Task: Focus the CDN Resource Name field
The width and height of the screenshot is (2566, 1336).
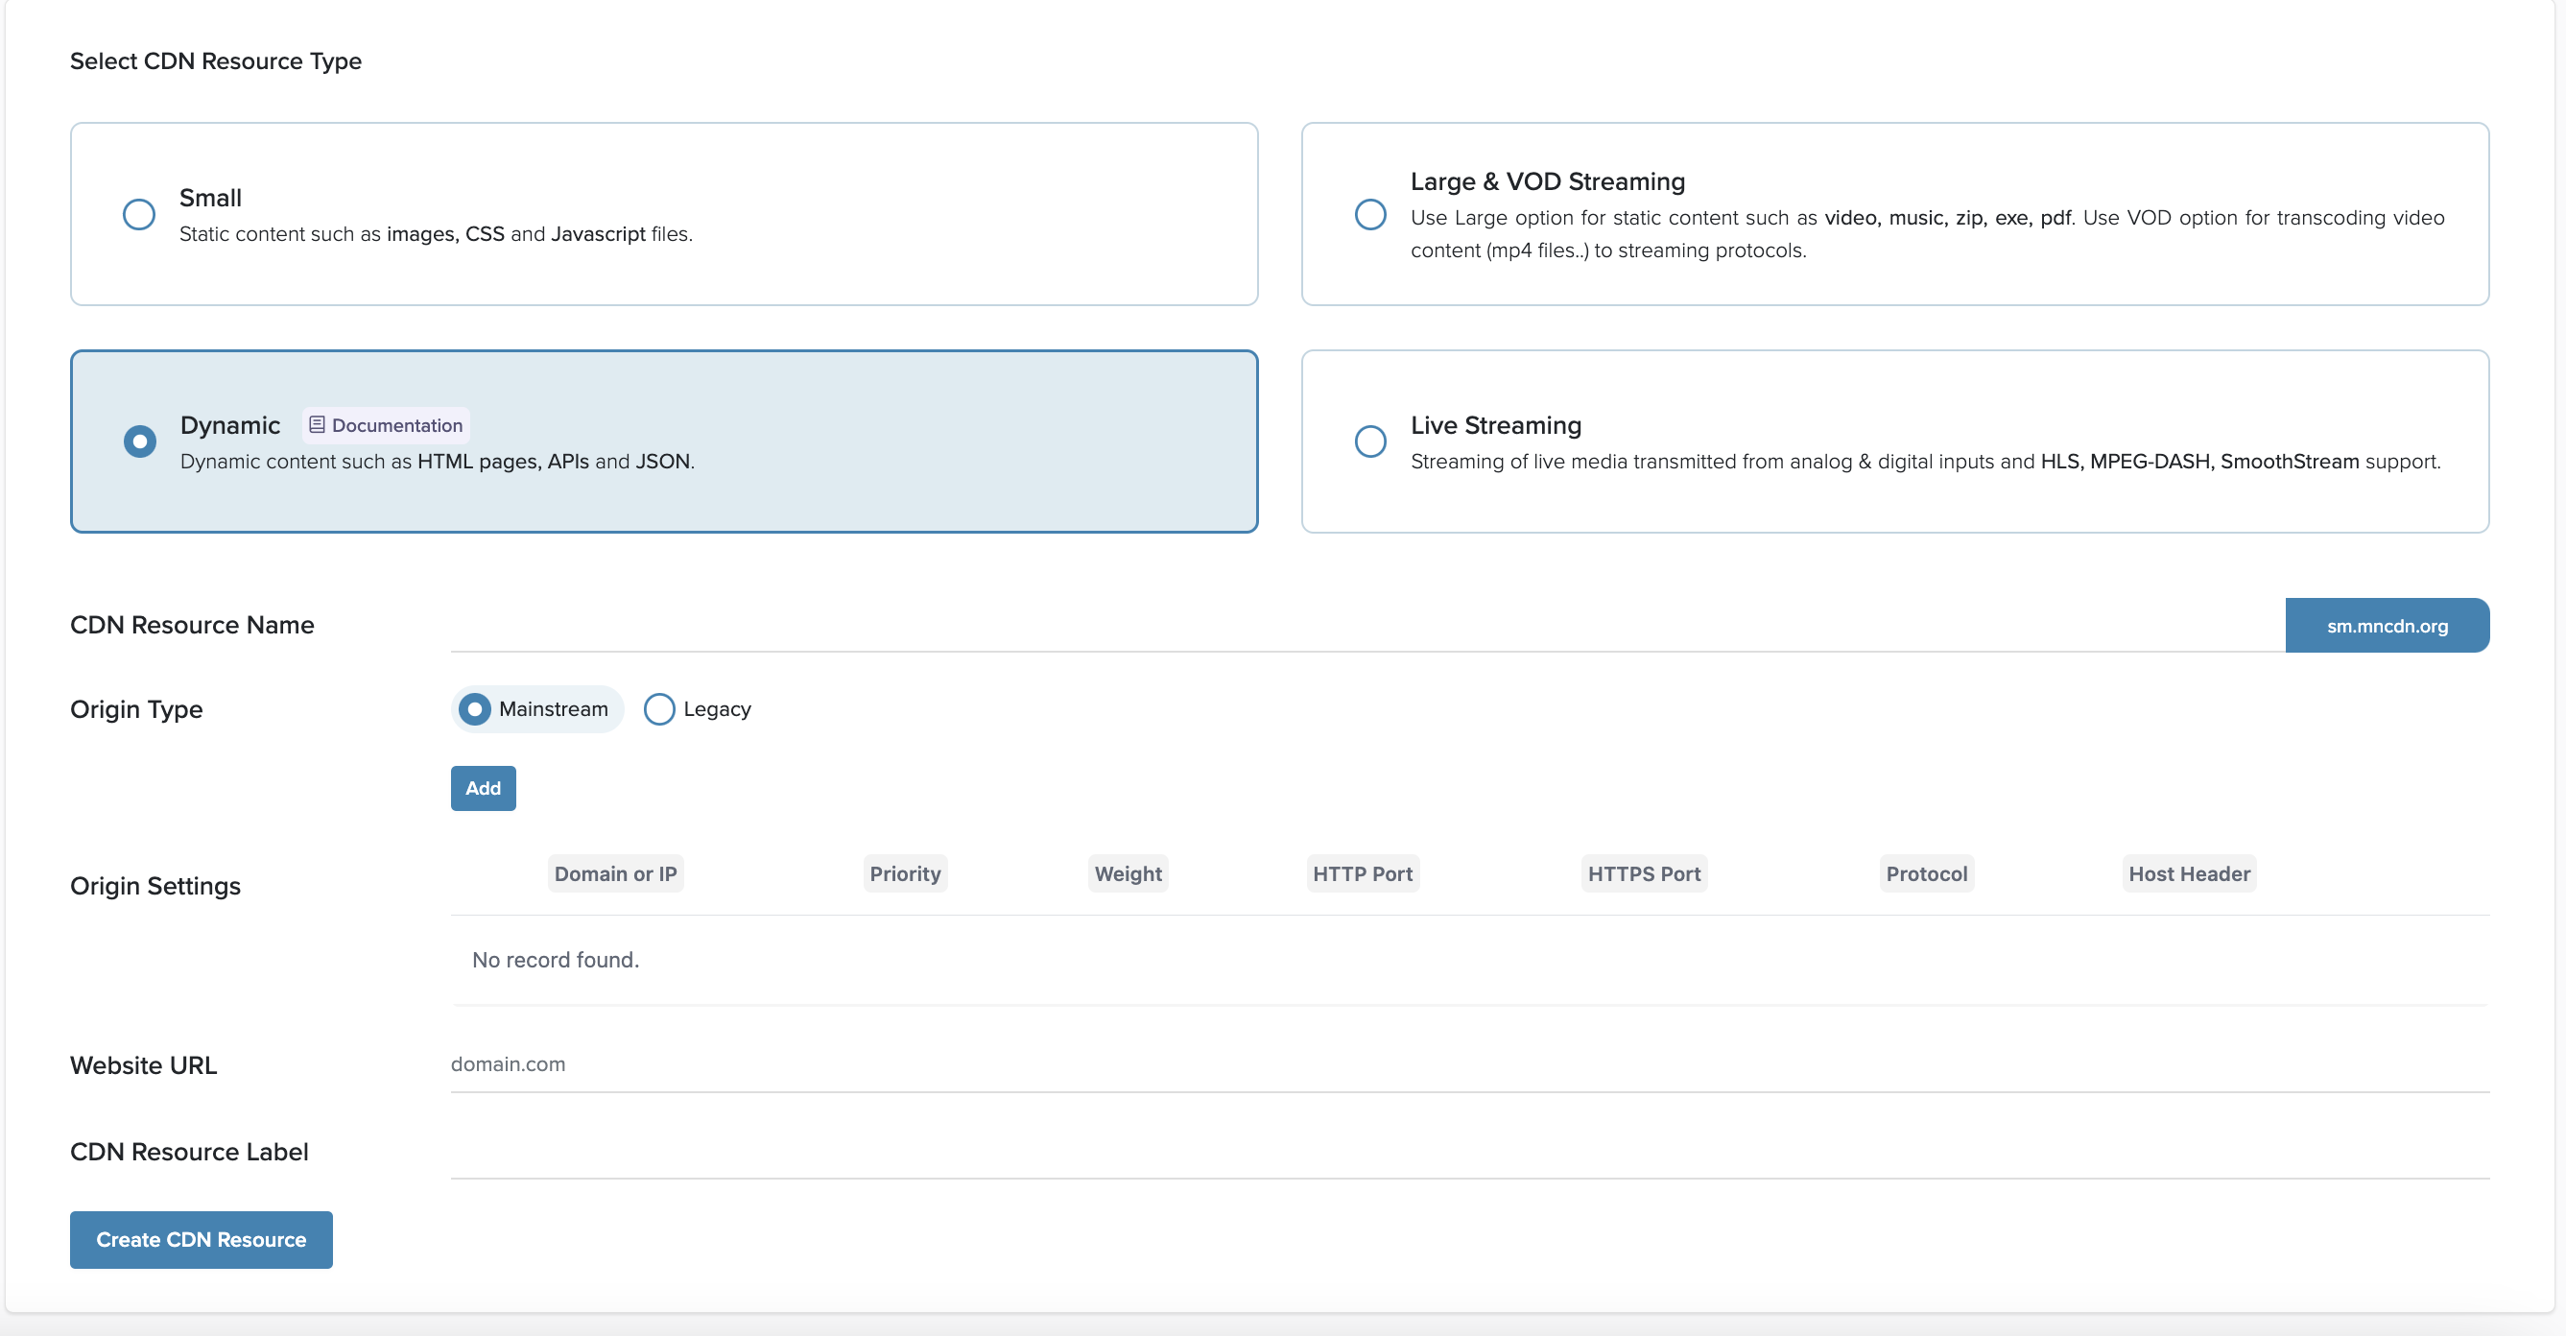Action: (1365, 626)
